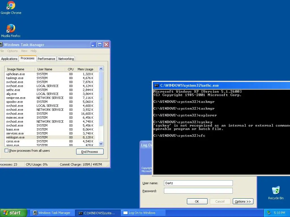The height and width of the screenshot is (217, 290).
Task: Sort processes by Mem Usage column
Action: point(85,69)
